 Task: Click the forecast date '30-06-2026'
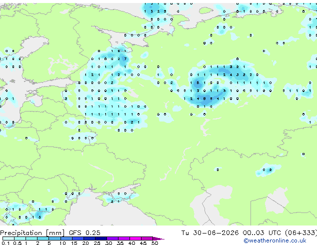pos(215,233)
